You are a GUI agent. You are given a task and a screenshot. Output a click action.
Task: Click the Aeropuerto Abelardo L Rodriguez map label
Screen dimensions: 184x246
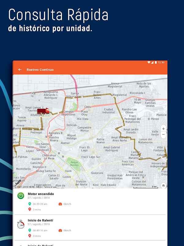coord(51,95)
